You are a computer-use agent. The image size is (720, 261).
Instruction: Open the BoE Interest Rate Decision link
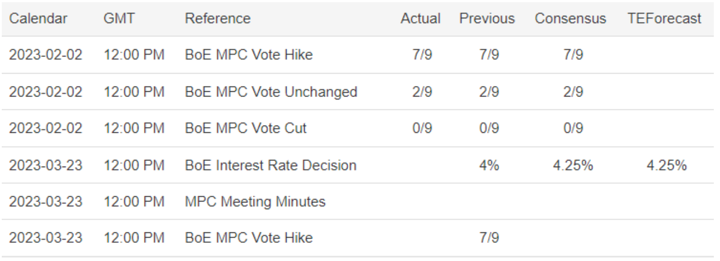click(270, 165)
